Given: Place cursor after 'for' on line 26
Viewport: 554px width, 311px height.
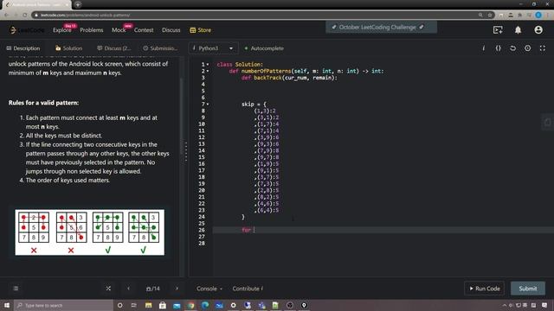Looking at the screenshot, I should click(x=254, y=230).
